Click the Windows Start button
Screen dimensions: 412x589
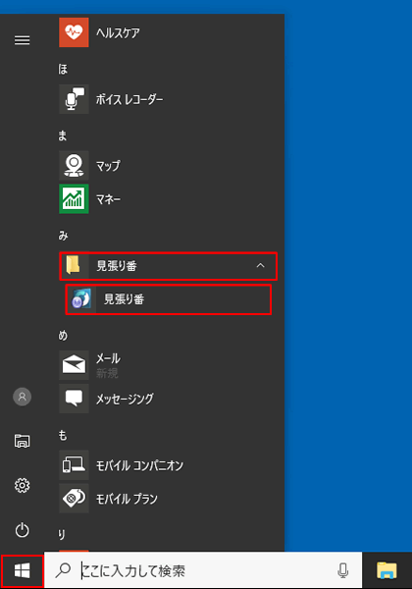coord(23,571)
